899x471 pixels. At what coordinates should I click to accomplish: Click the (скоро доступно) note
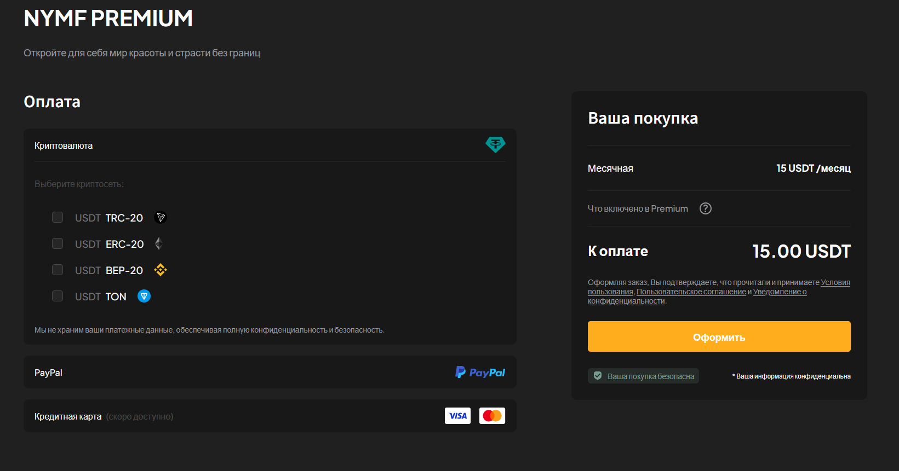[140, 416]
